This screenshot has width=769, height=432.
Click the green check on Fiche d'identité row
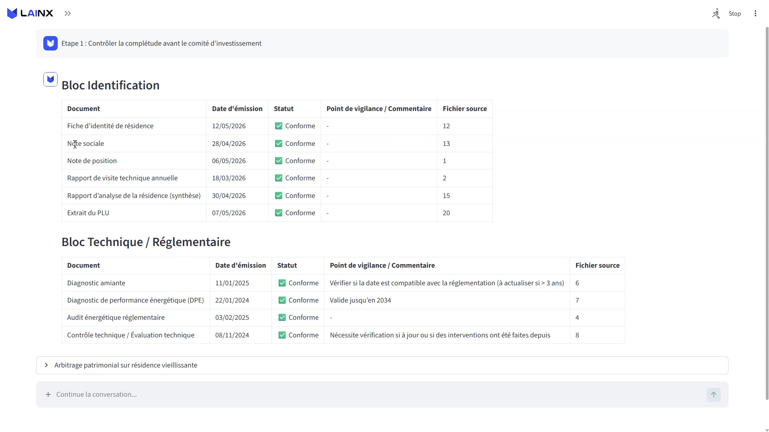coord(279,126)
